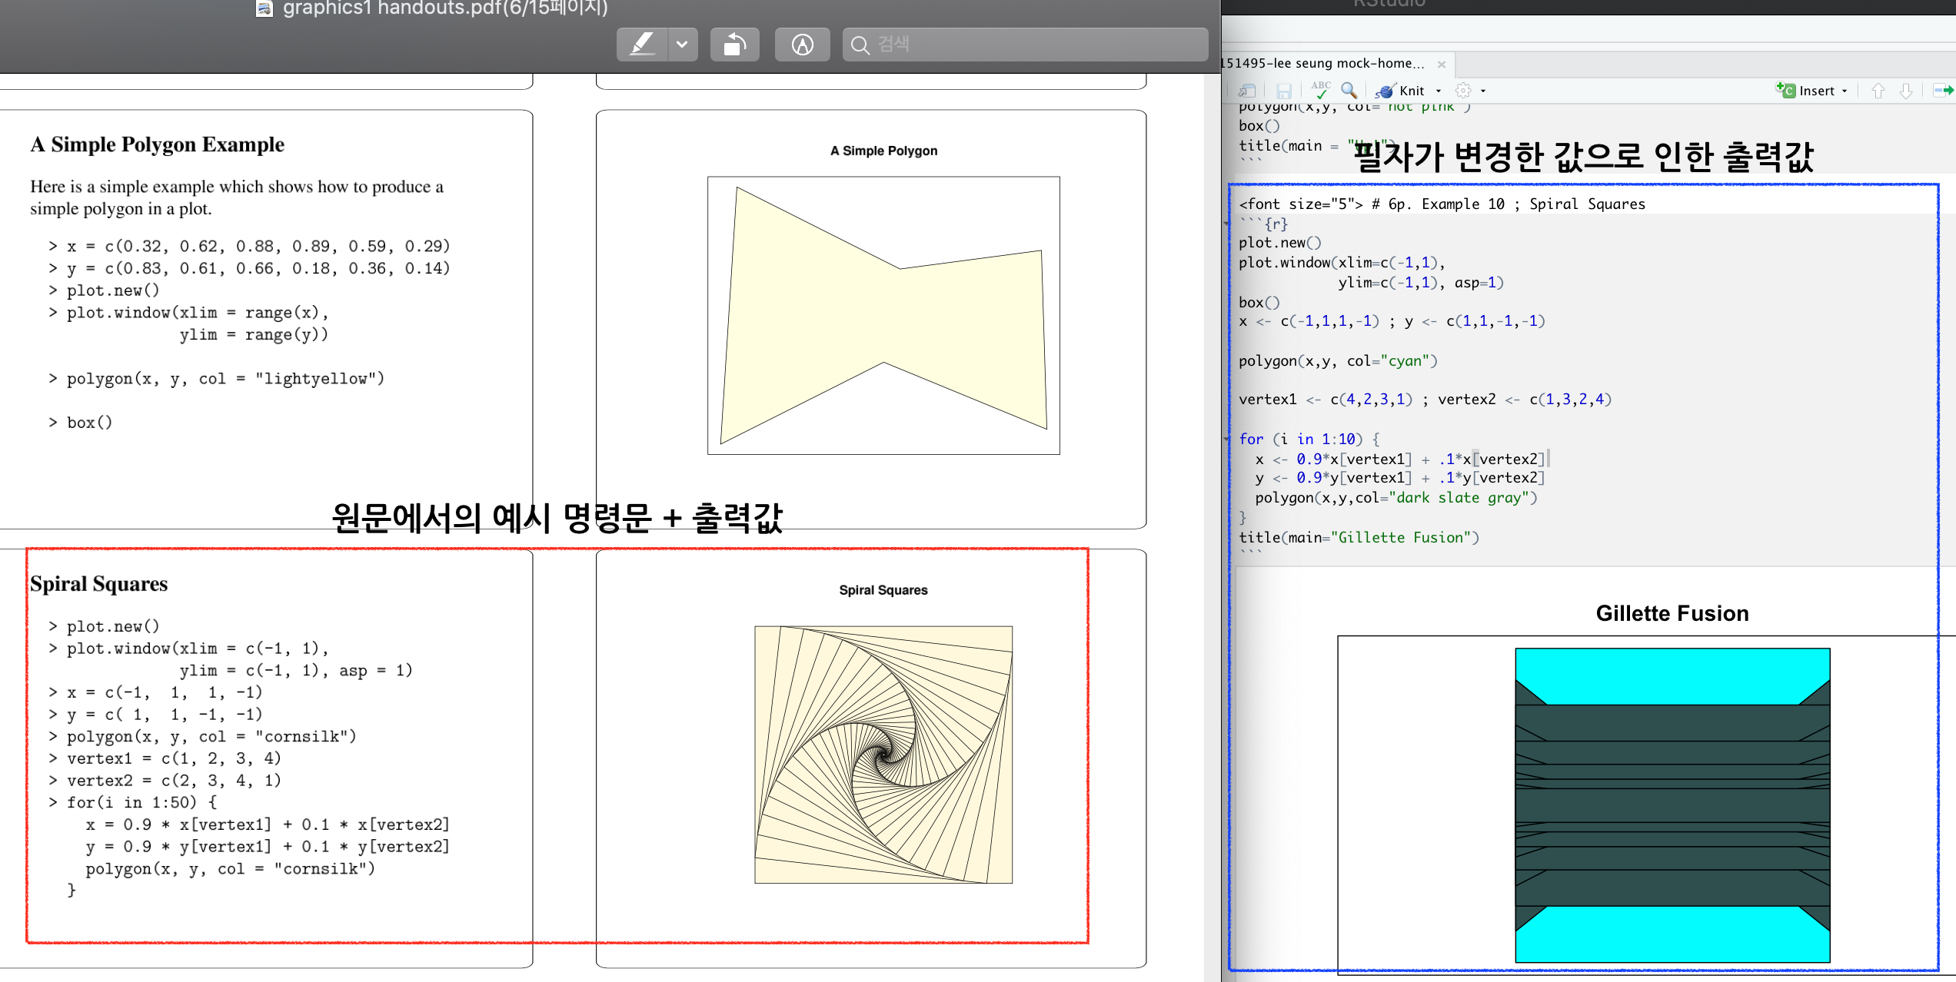Click Show in new window icon in RStudio
Viewport: 1956px width, 982px height.
(x=1246, y=91)
